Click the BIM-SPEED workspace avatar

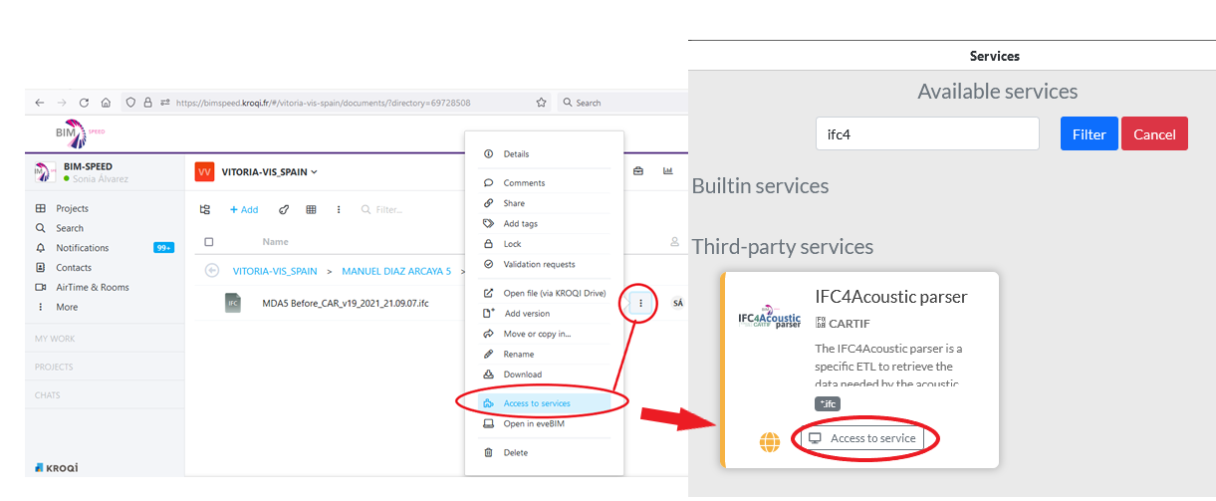pyautogui.click(x=45, y=172)
